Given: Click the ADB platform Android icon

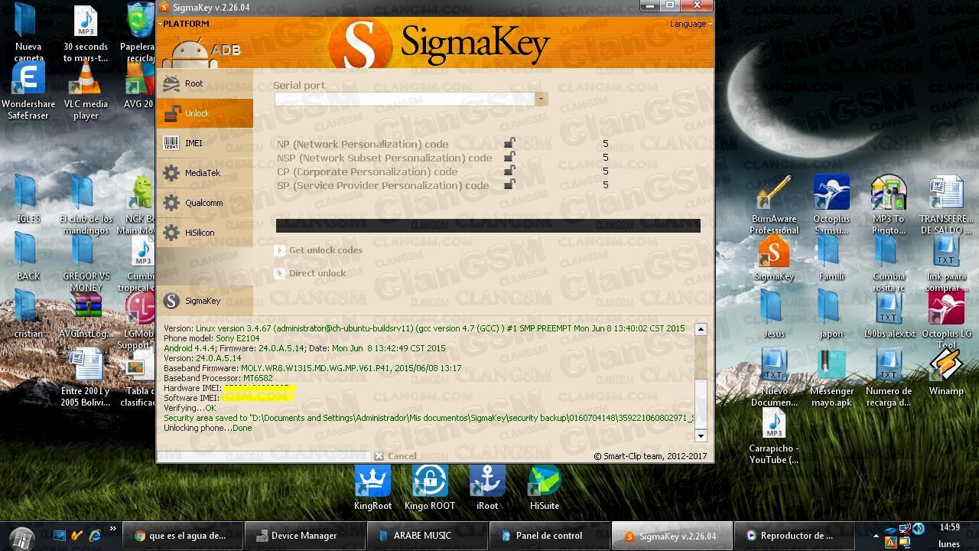Looking at the screenshot, I should (189, 51).
